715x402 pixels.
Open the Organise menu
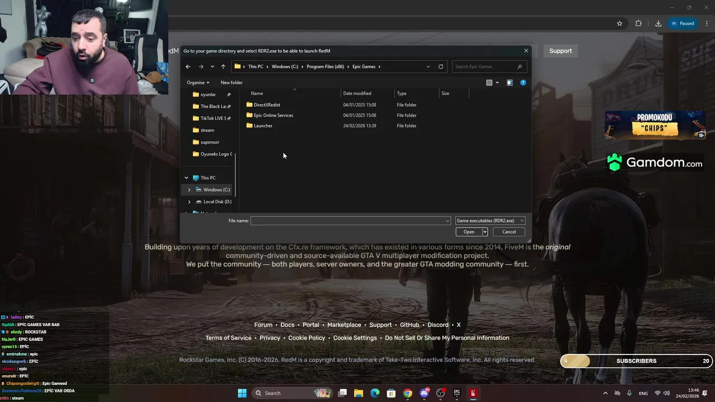198,83
